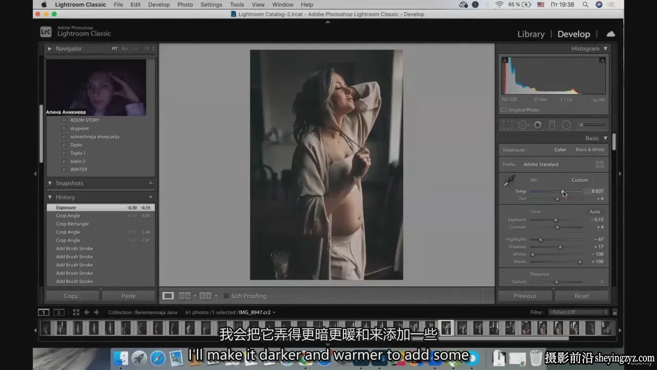Viewport: 657px width, 370px height.
Task: Open Grid view from filmstrip bar
Action: click(76, 312)
